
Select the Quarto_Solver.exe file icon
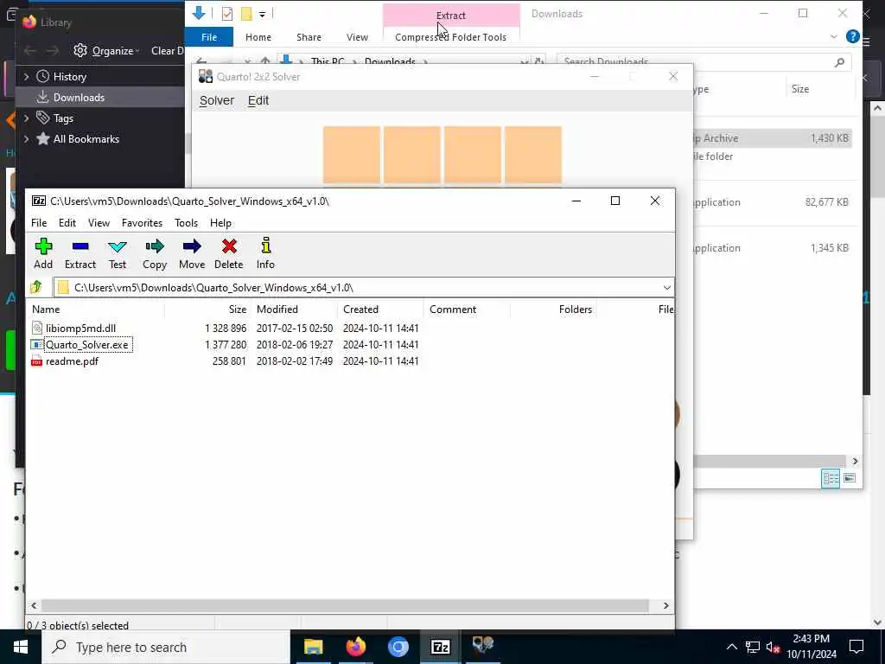pyautogui.click(x=36, y=344)
